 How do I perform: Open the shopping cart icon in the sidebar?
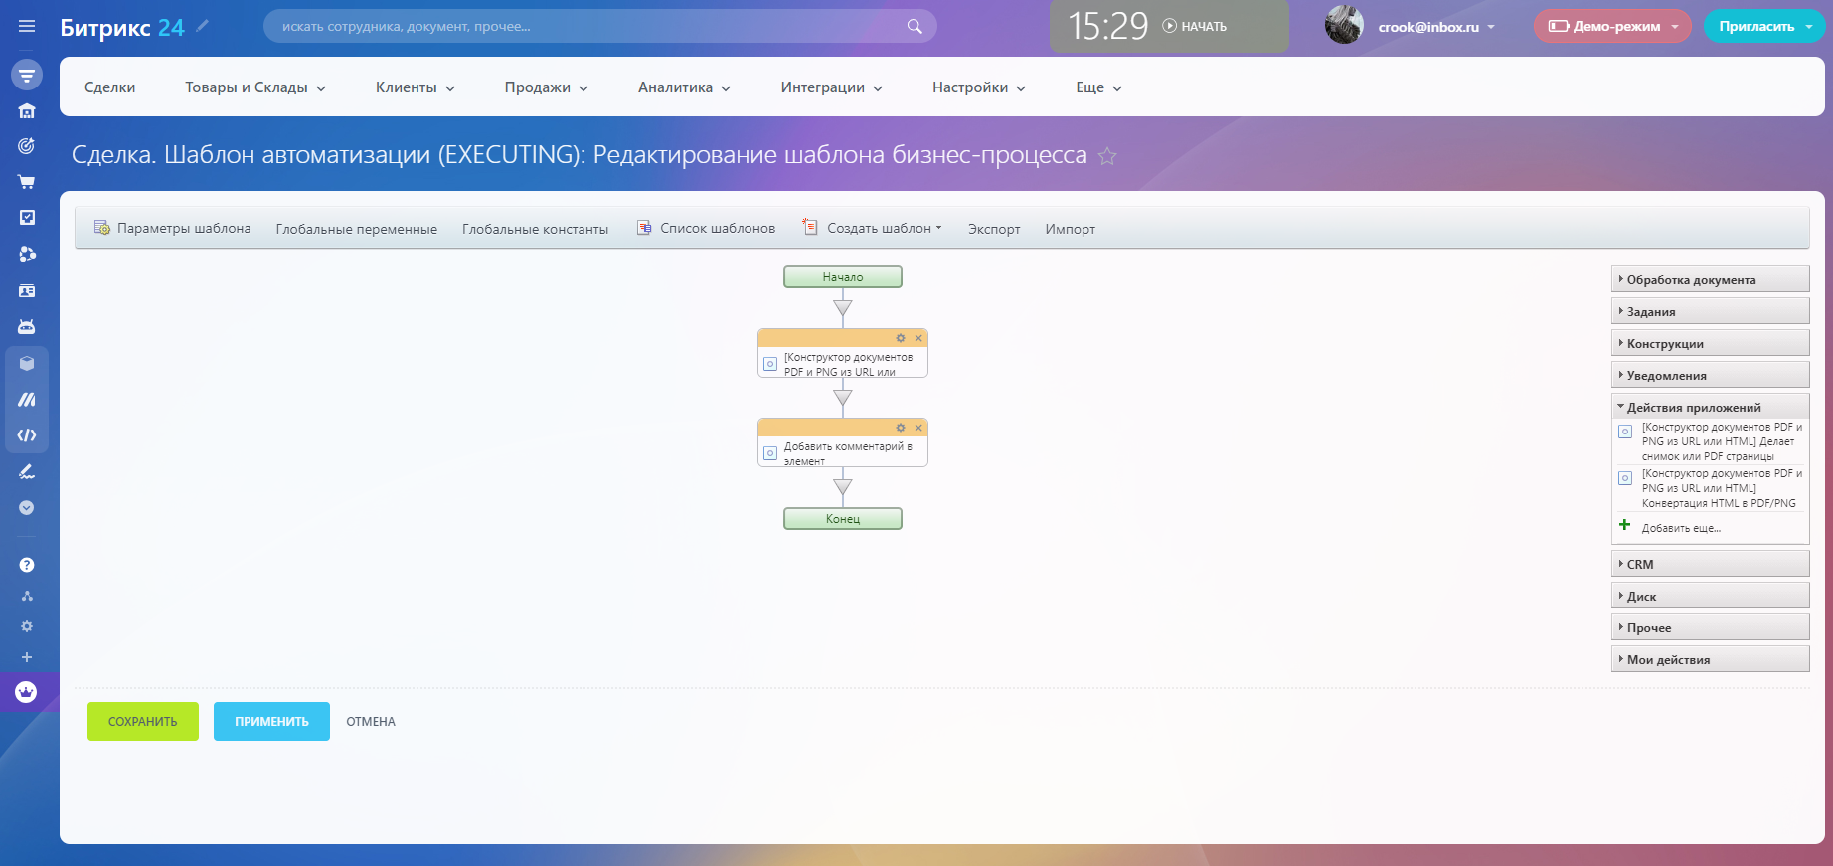[27, 182]
